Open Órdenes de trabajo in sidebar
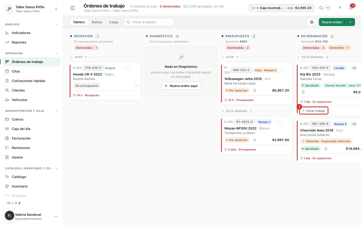This screenshot has height=225, width=361. coord(32,62)
